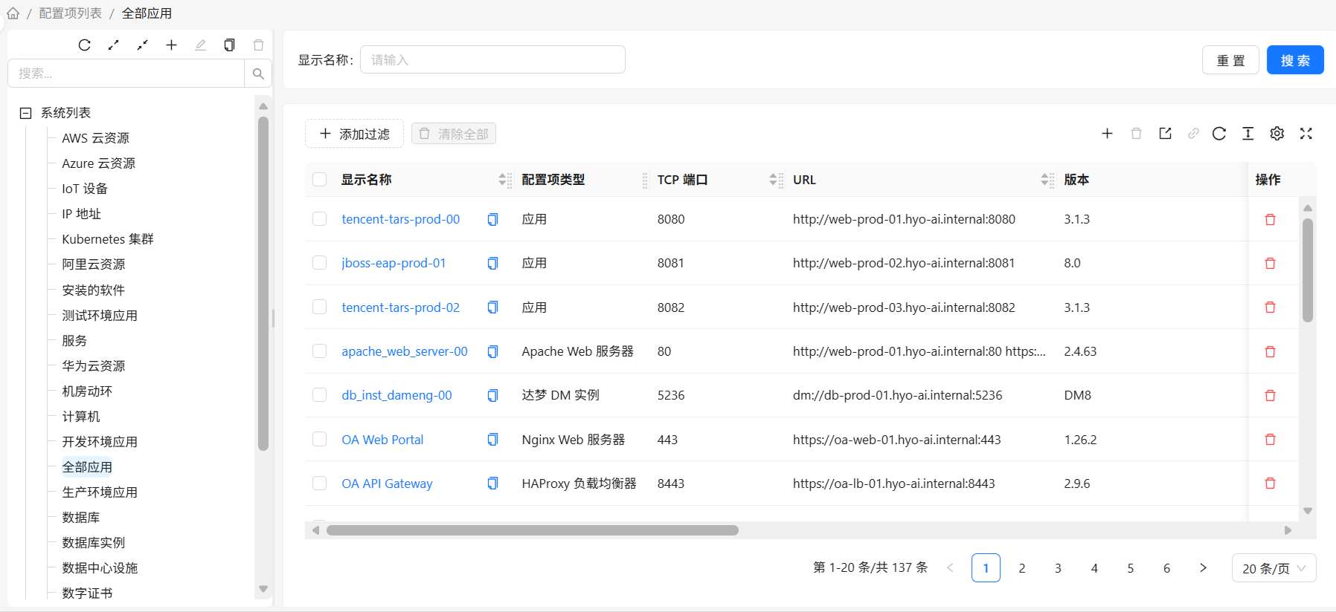Viewport: 1336px width, 612px height.
Task: Sort by 显示名称 column
Action: click(x=502, y=180)
